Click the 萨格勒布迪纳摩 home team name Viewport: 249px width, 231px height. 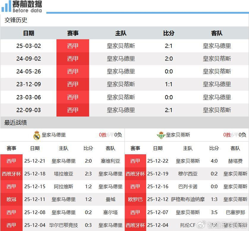[x=188, y=199]
